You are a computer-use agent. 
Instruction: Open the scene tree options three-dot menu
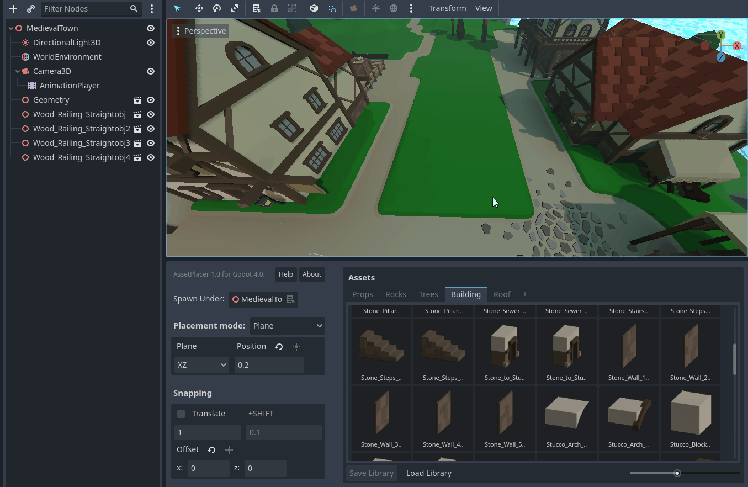coord(152,9)
